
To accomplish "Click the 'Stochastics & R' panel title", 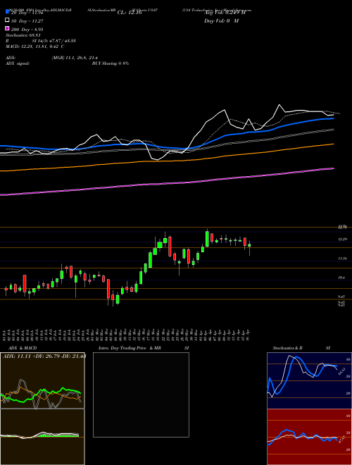I will tap(287, 348).
